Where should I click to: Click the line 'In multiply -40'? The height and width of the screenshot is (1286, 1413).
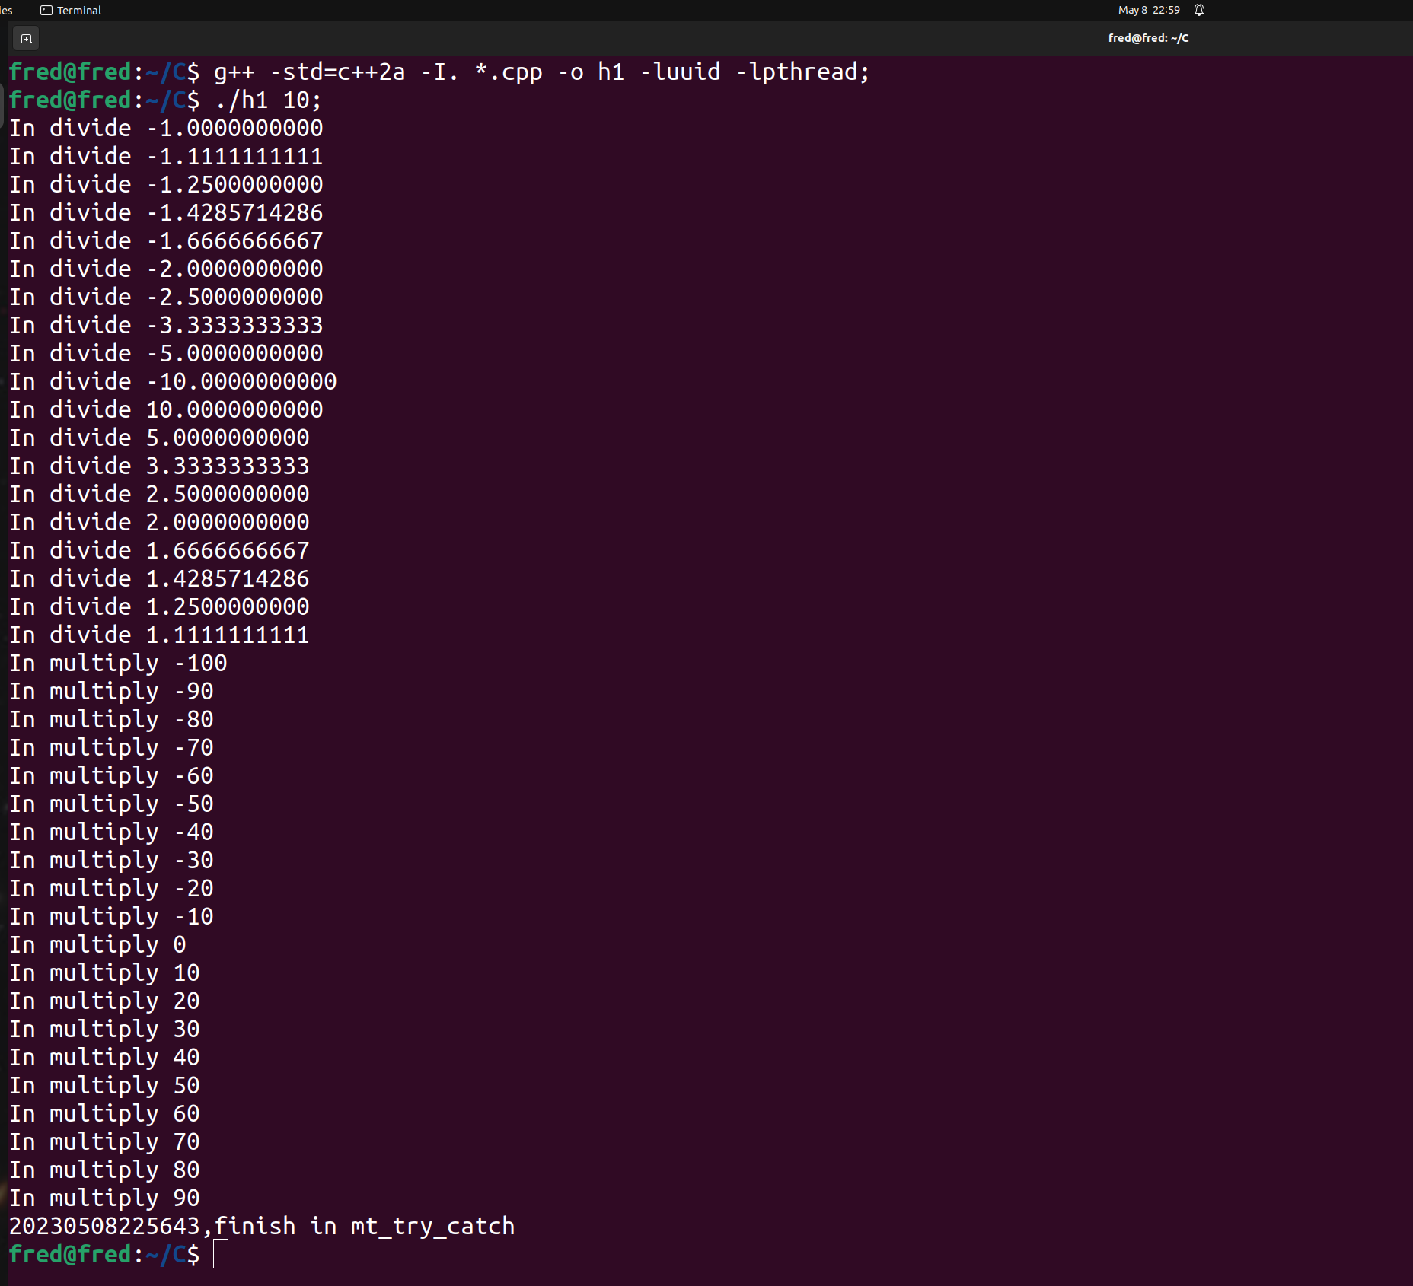[x=111, y=832]
